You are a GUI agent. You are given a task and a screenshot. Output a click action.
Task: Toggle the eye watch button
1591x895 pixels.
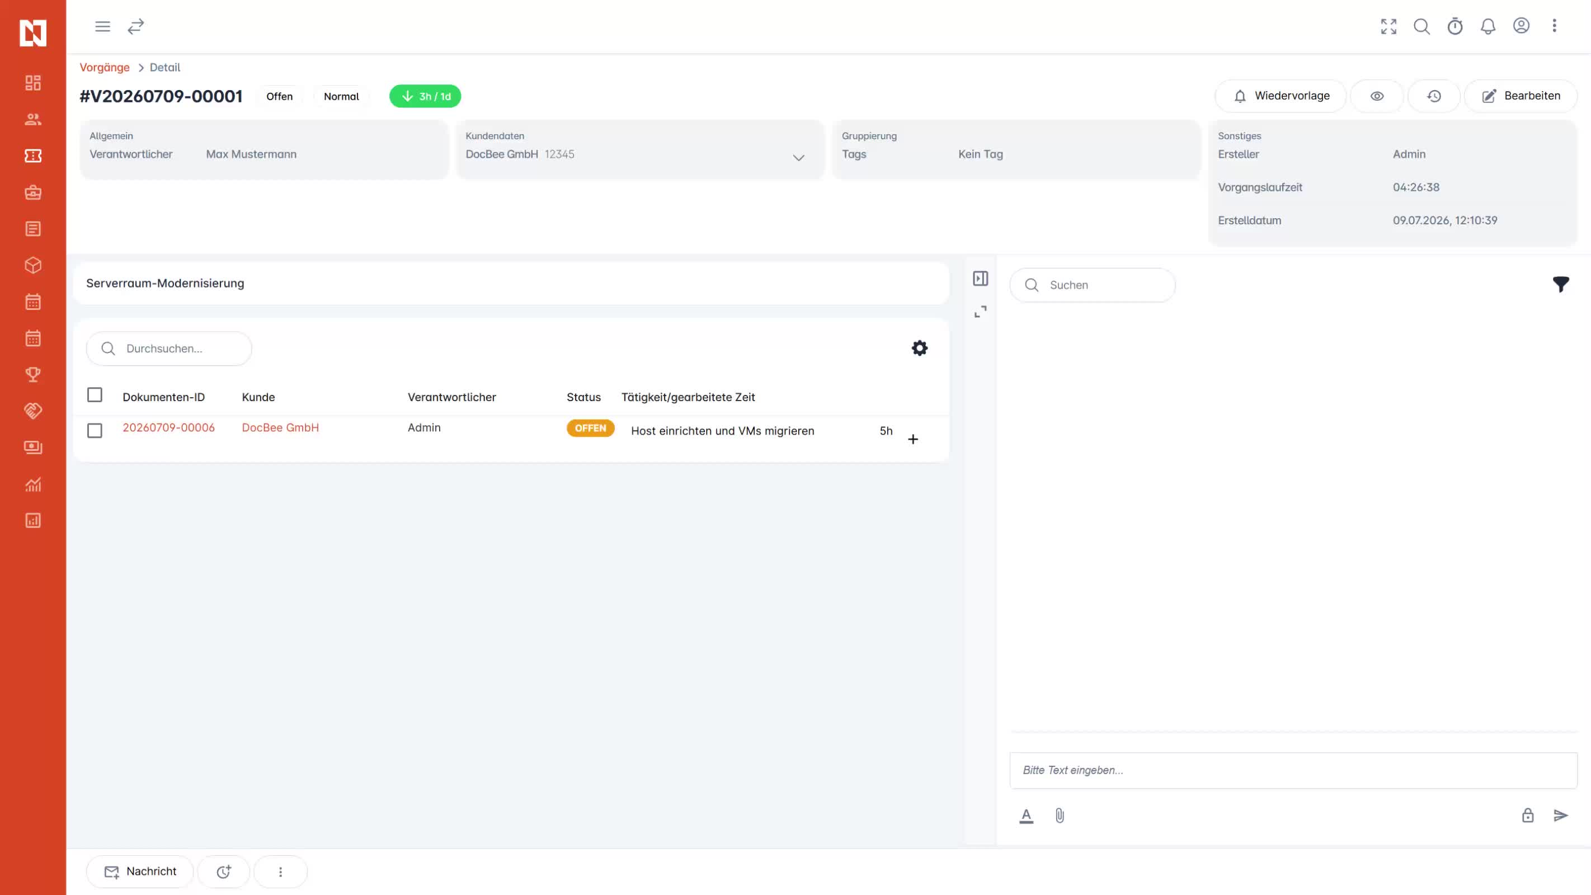[1377, 96]
